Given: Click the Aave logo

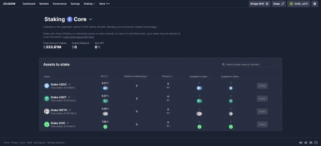Looking at the screenshot, I should pos(9,4).
